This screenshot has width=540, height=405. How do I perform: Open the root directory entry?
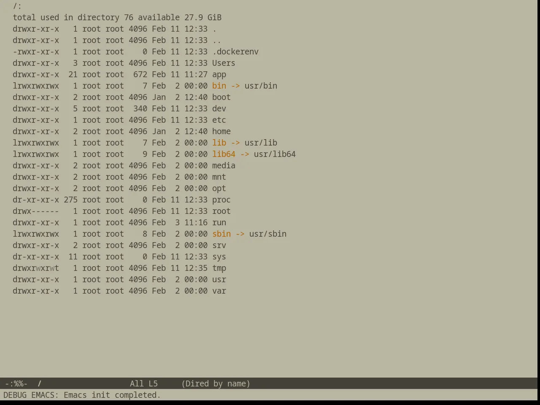coord(221,211)
